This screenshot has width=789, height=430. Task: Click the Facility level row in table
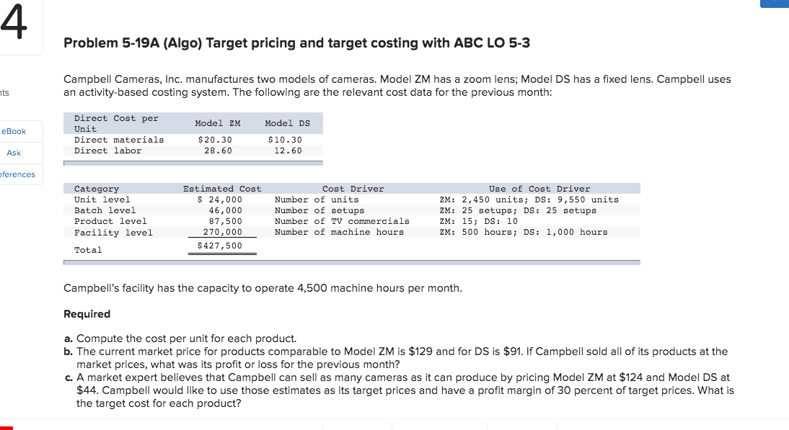coord(216,231)
